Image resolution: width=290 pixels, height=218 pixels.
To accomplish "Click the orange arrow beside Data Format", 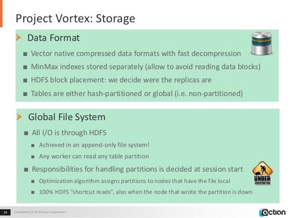I will click(18, 38).
